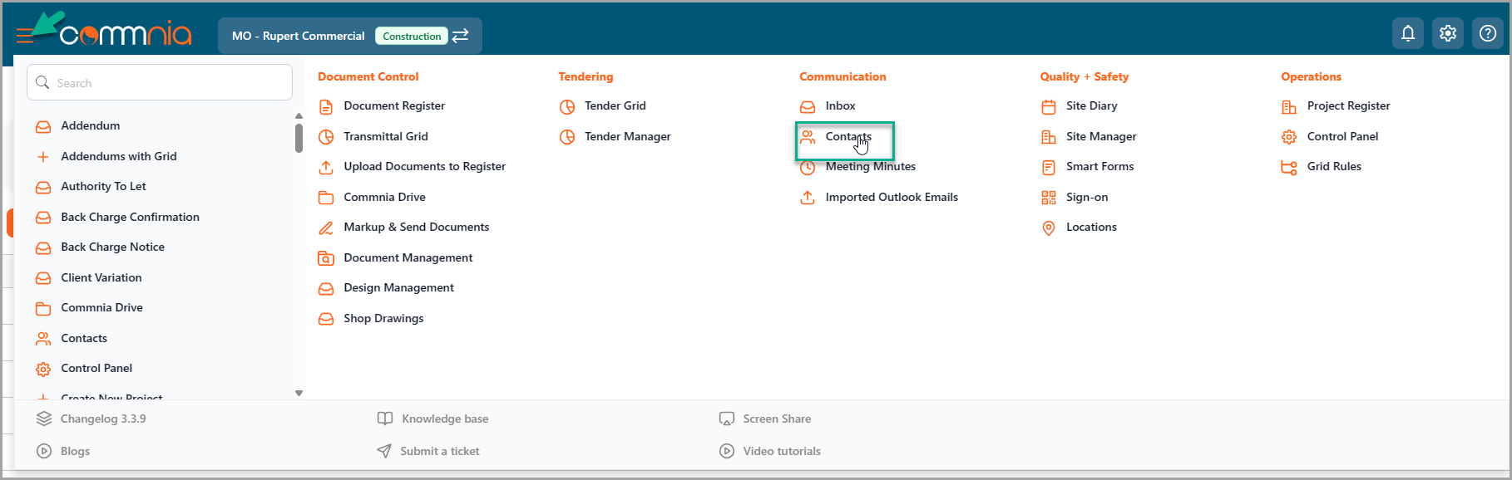Open the settings gear icon
This screenshot has height=480, width=1512.
[1448, 34]
